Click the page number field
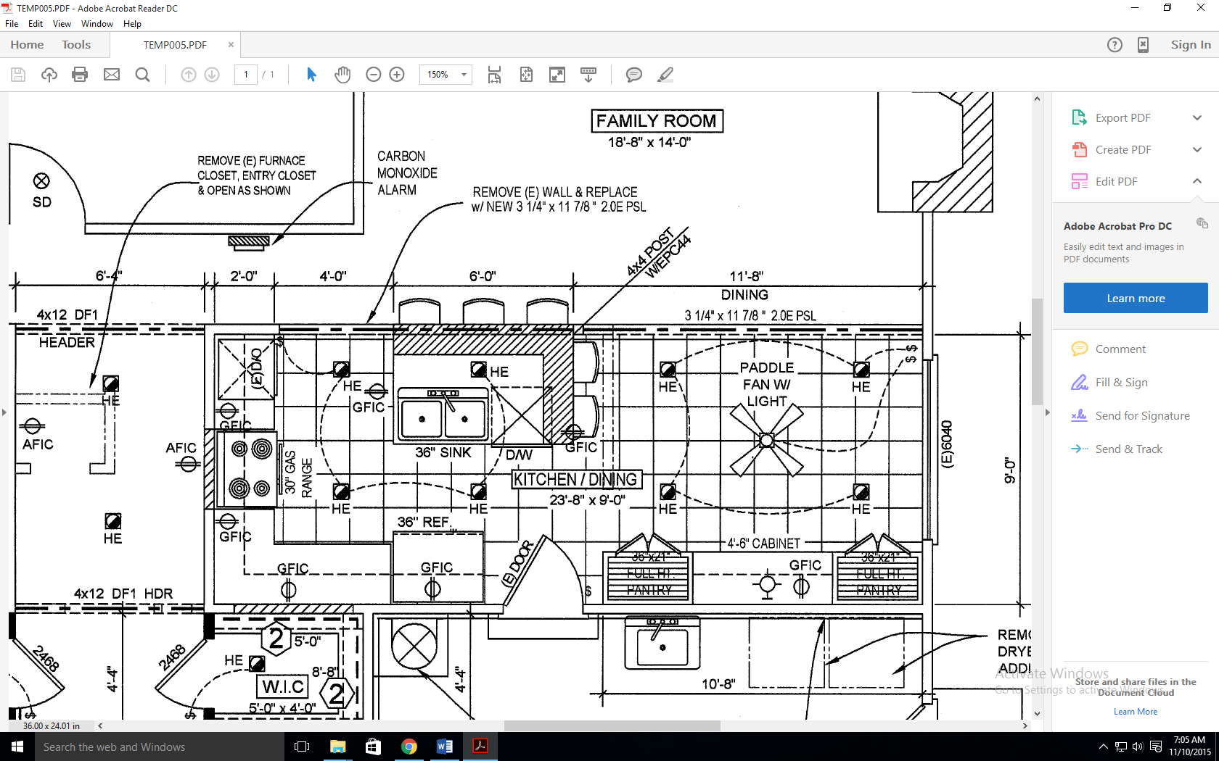 tap(245, 75)
